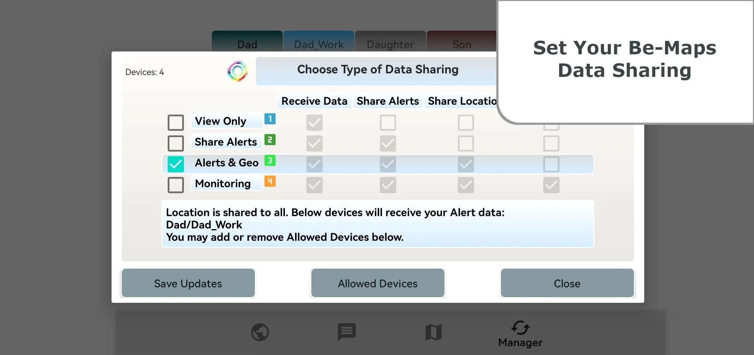The width and height of the screenshot is (754, 355).
Task: Toggle Share Location checkbox in Alerts & Geo row
Action: point(466,164)
